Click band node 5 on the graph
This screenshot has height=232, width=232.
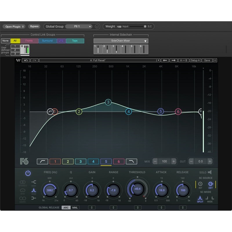coord(161,111)
